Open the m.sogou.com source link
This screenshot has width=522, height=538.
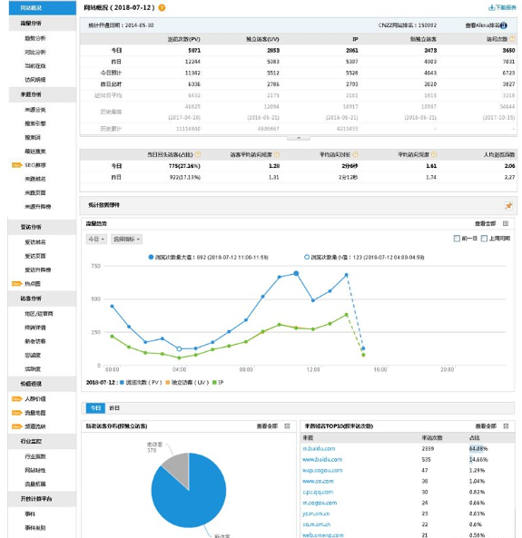click(320, 503)
